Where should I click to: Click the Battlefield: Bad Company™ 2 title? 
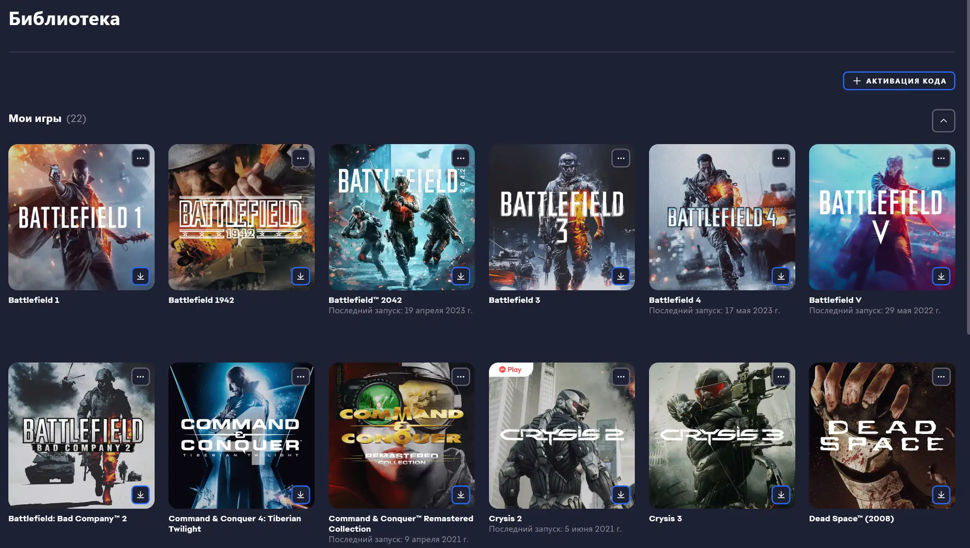67,518
